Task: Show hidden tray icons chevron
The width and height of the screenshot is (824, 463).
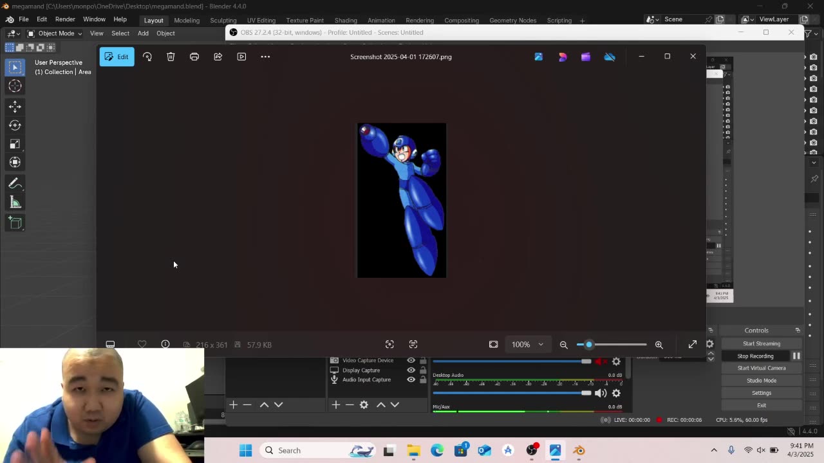Action: click(714, 450)
